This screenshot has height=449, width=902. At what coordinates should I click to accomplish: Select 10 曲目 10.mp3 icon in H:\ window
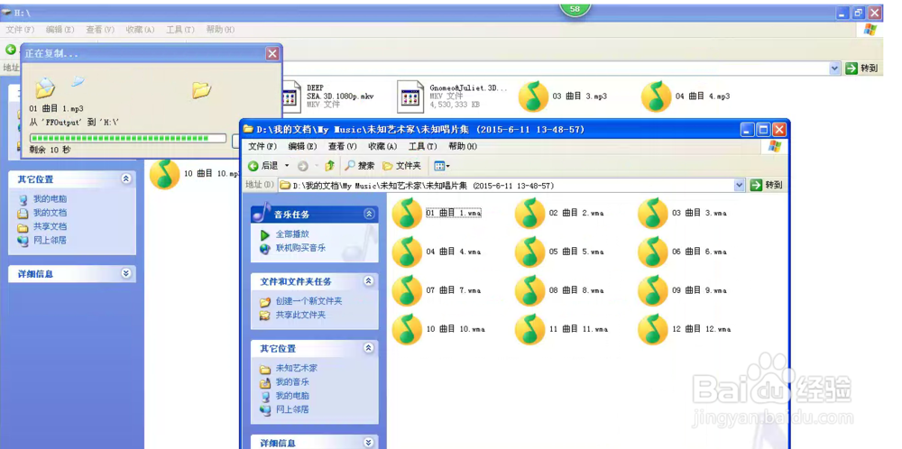click(x=164, y=174)
